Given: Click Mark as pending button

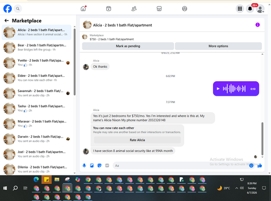Looking at the screenshot, I should [x=128, y=46].
